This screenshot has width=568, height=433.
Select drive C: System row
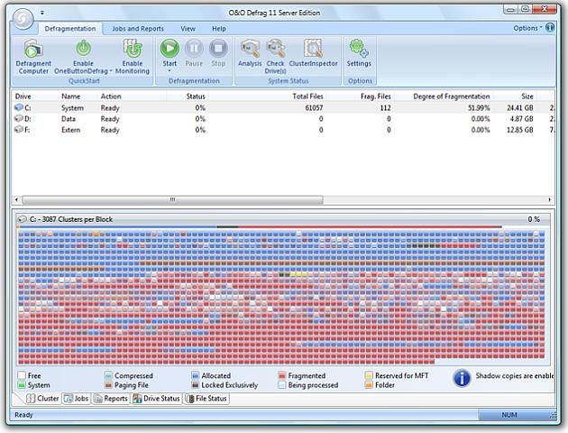(72, 107)
